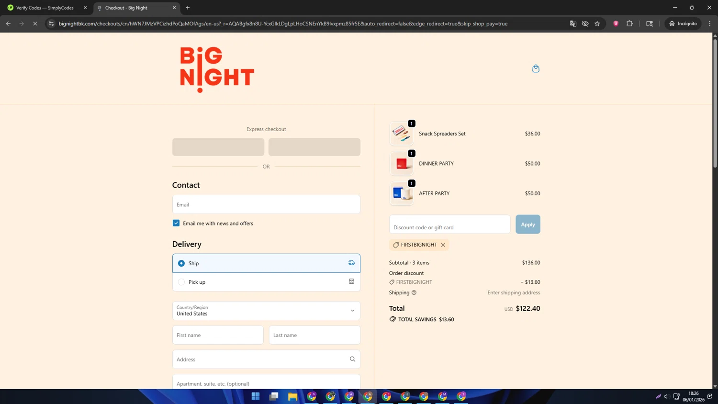Select the Ship delivery option
This screenshot has height=404, width=718.
266,263
